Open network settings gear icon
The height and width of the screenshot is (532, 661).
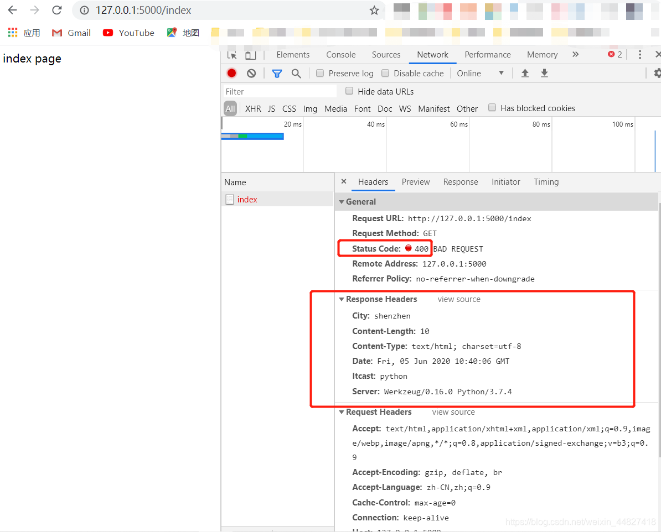point(657,74)
